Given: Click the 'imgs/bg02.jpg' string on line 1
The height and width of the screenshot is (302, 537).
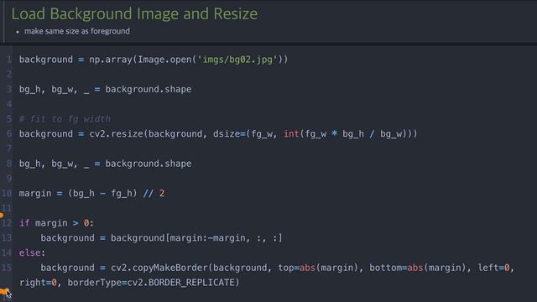Looking at the screenshot, I should pyautogui.click(x=237, y=60).
